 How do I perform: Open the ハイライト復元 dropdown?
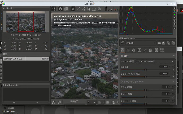coord(155,61)
